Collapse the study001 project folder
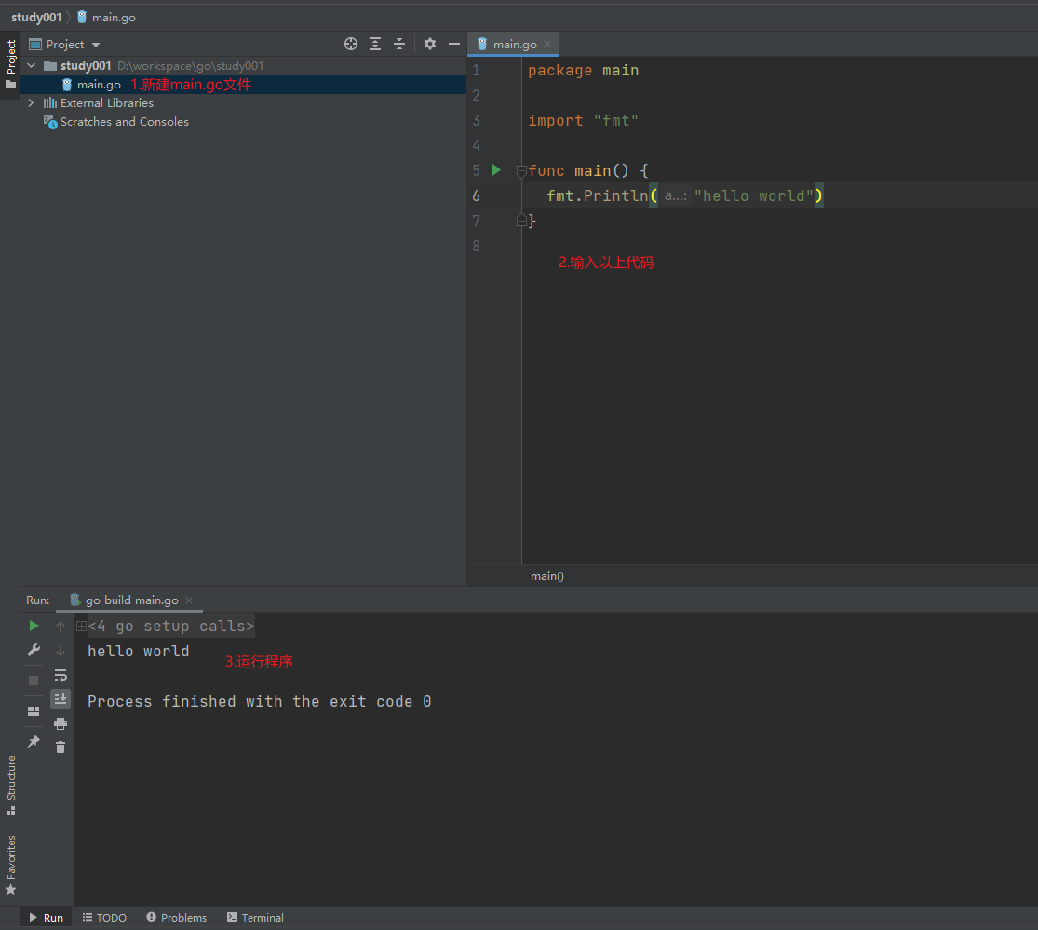Viewport: 1038px width, 930px height. 31,65
